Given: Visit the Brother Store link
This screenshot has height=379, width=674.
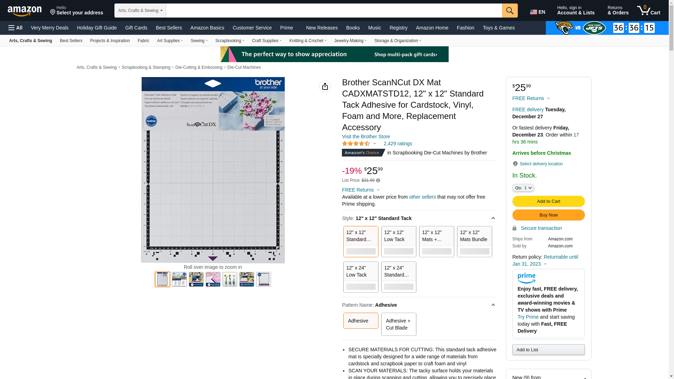Looking at the screenshot, I should [x=366, y=137].
